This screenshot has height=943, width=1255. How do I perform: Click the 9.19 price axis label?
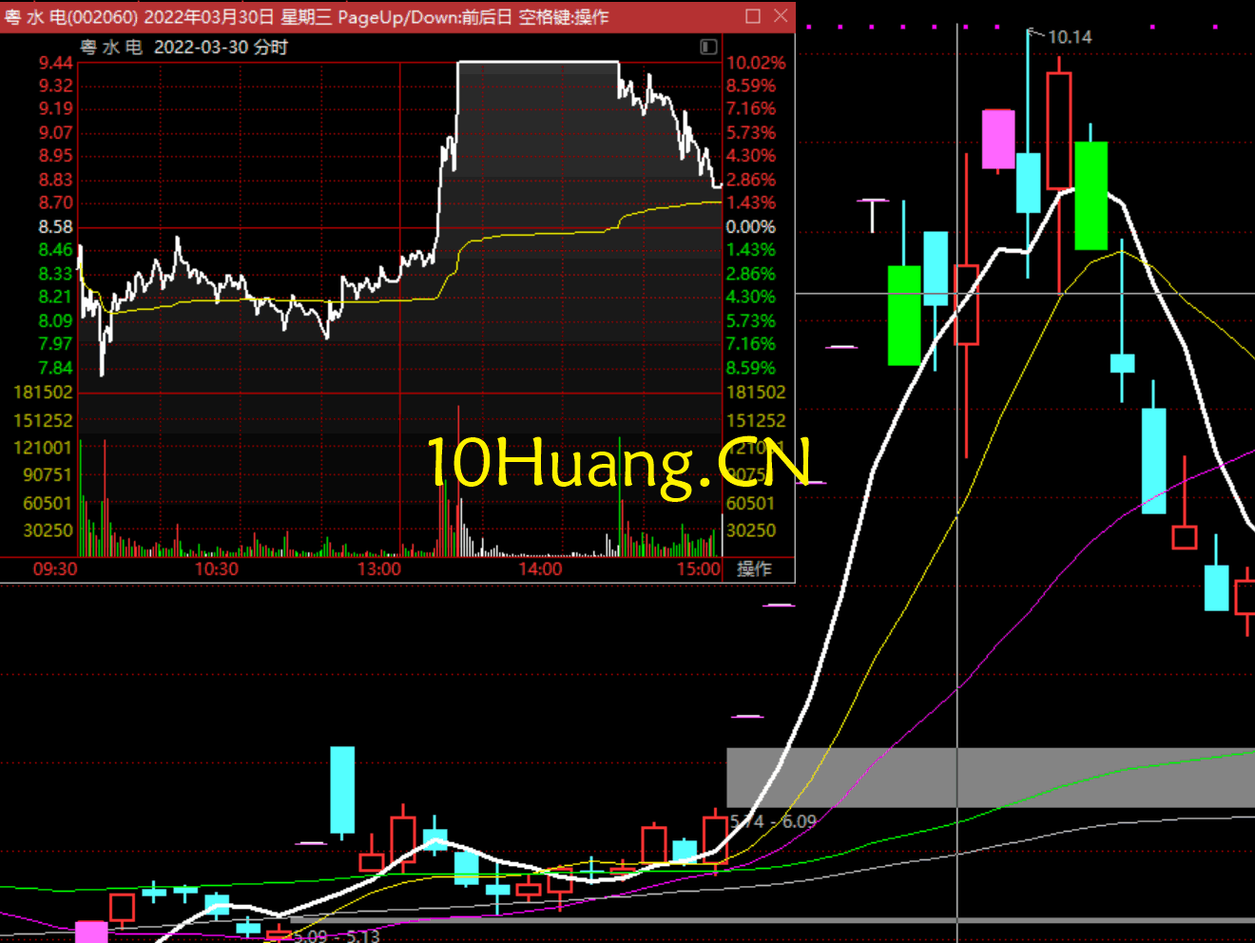(x=55, y=108)
